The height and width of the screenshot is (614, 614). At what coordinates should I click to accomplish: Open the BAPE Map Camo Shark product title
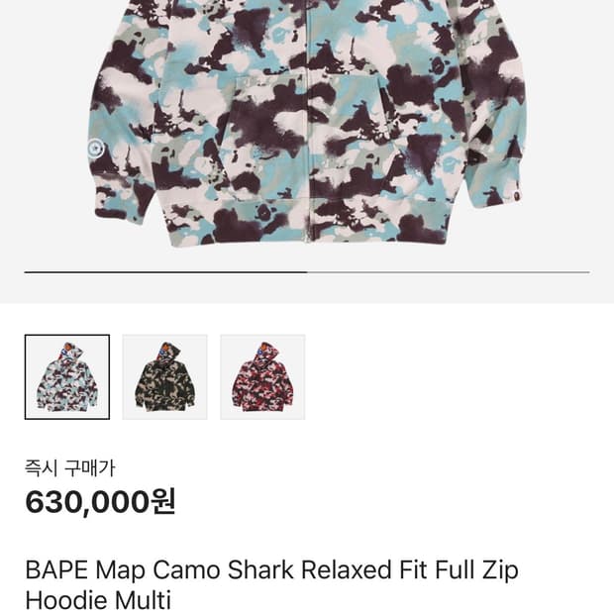point(271,585)
